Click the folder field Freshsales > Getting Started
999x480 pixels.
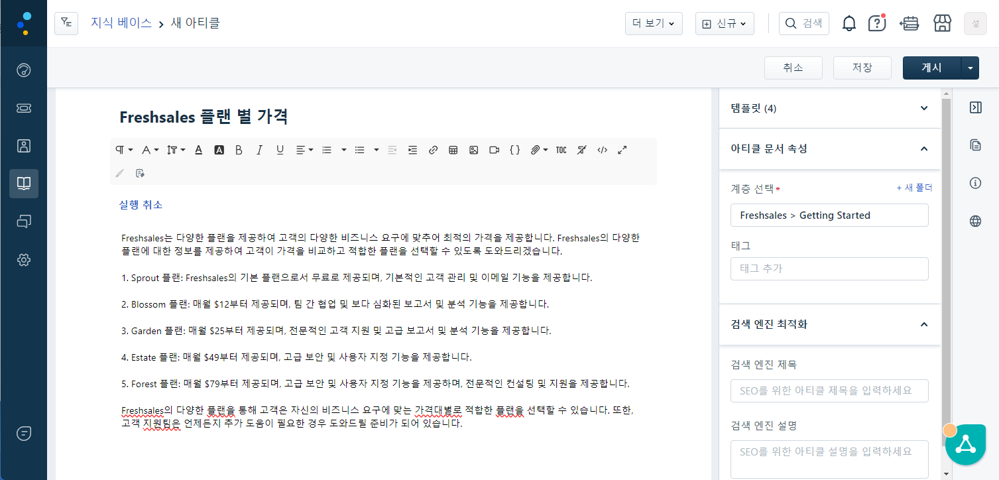coord(829,215)
